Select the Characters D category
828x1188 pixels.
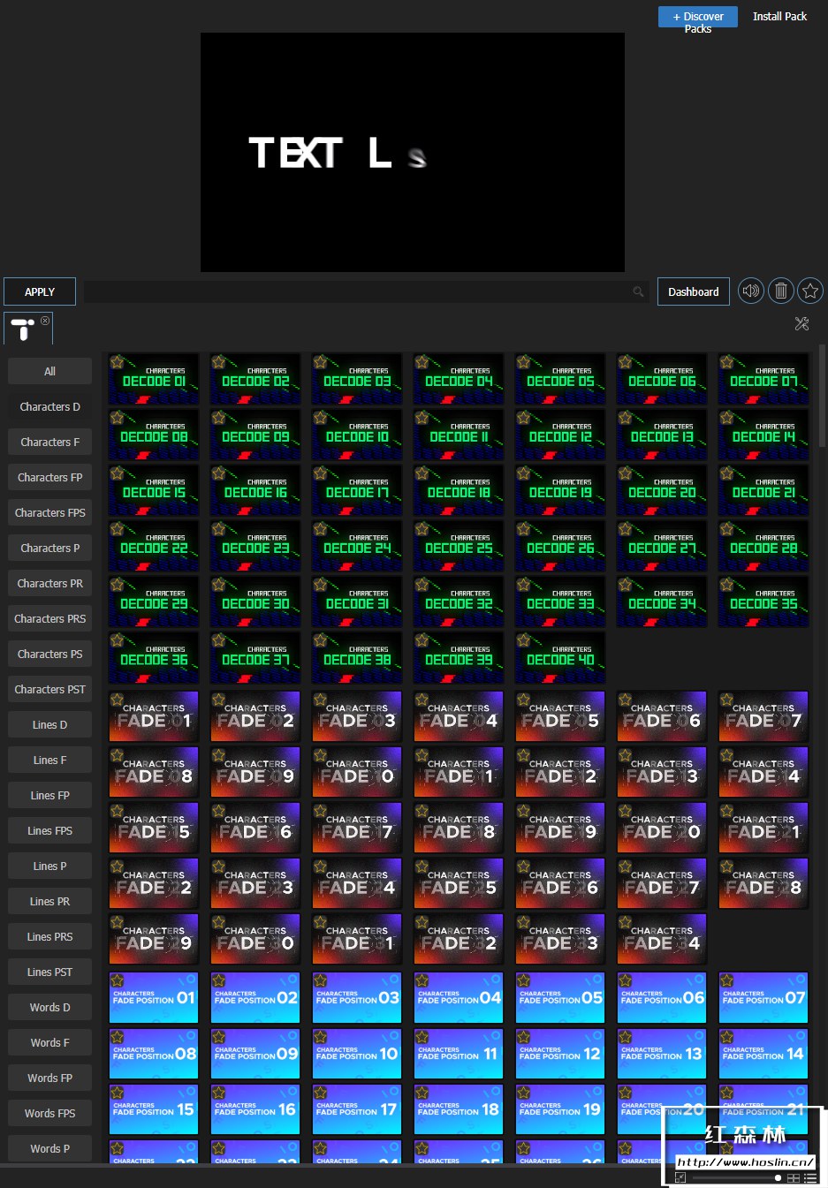(x=50, y=406)
